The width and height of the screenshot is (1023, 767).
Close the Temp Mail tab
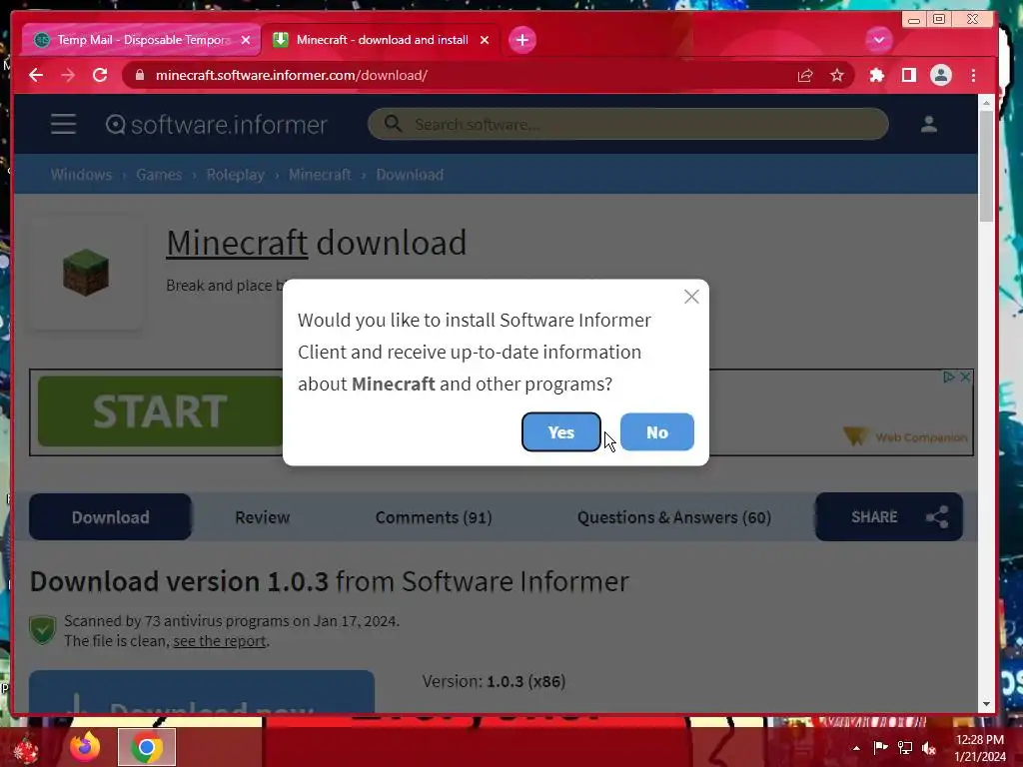[x=246, y=40]
